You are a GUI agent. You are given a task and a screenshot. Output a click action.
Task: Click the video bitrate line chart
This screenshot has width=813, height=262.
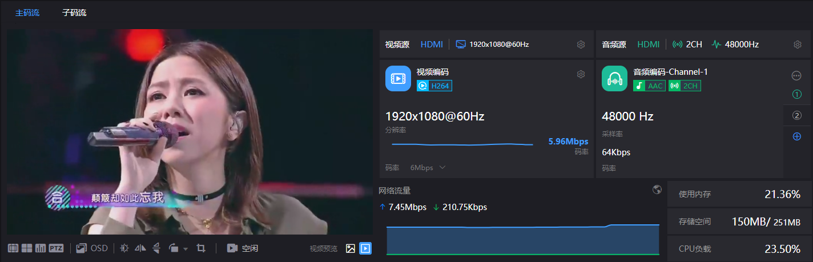pos(462,144)
